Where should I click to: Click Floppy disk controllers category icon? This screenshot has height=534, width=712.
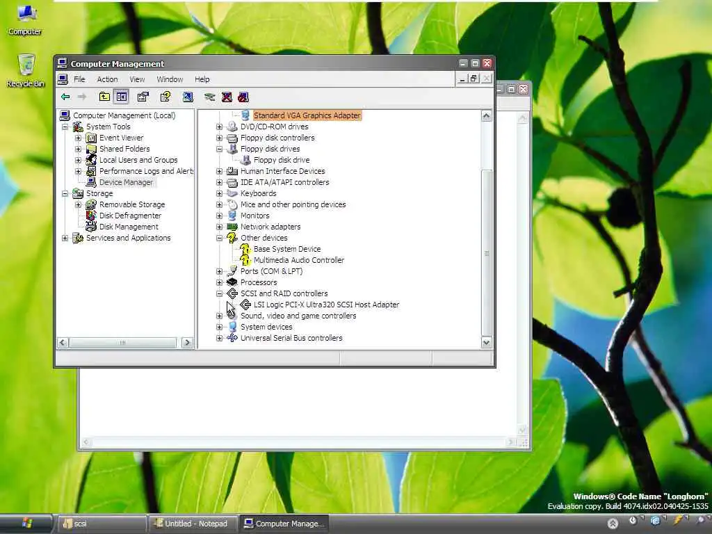pos(232,138)
